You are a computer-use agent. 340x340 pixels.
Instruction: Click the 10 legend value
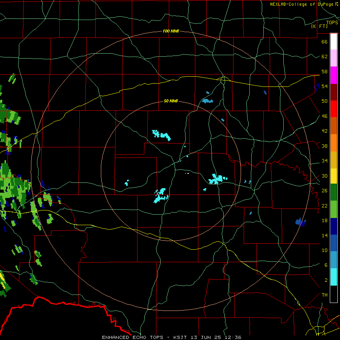pos(325,250)
